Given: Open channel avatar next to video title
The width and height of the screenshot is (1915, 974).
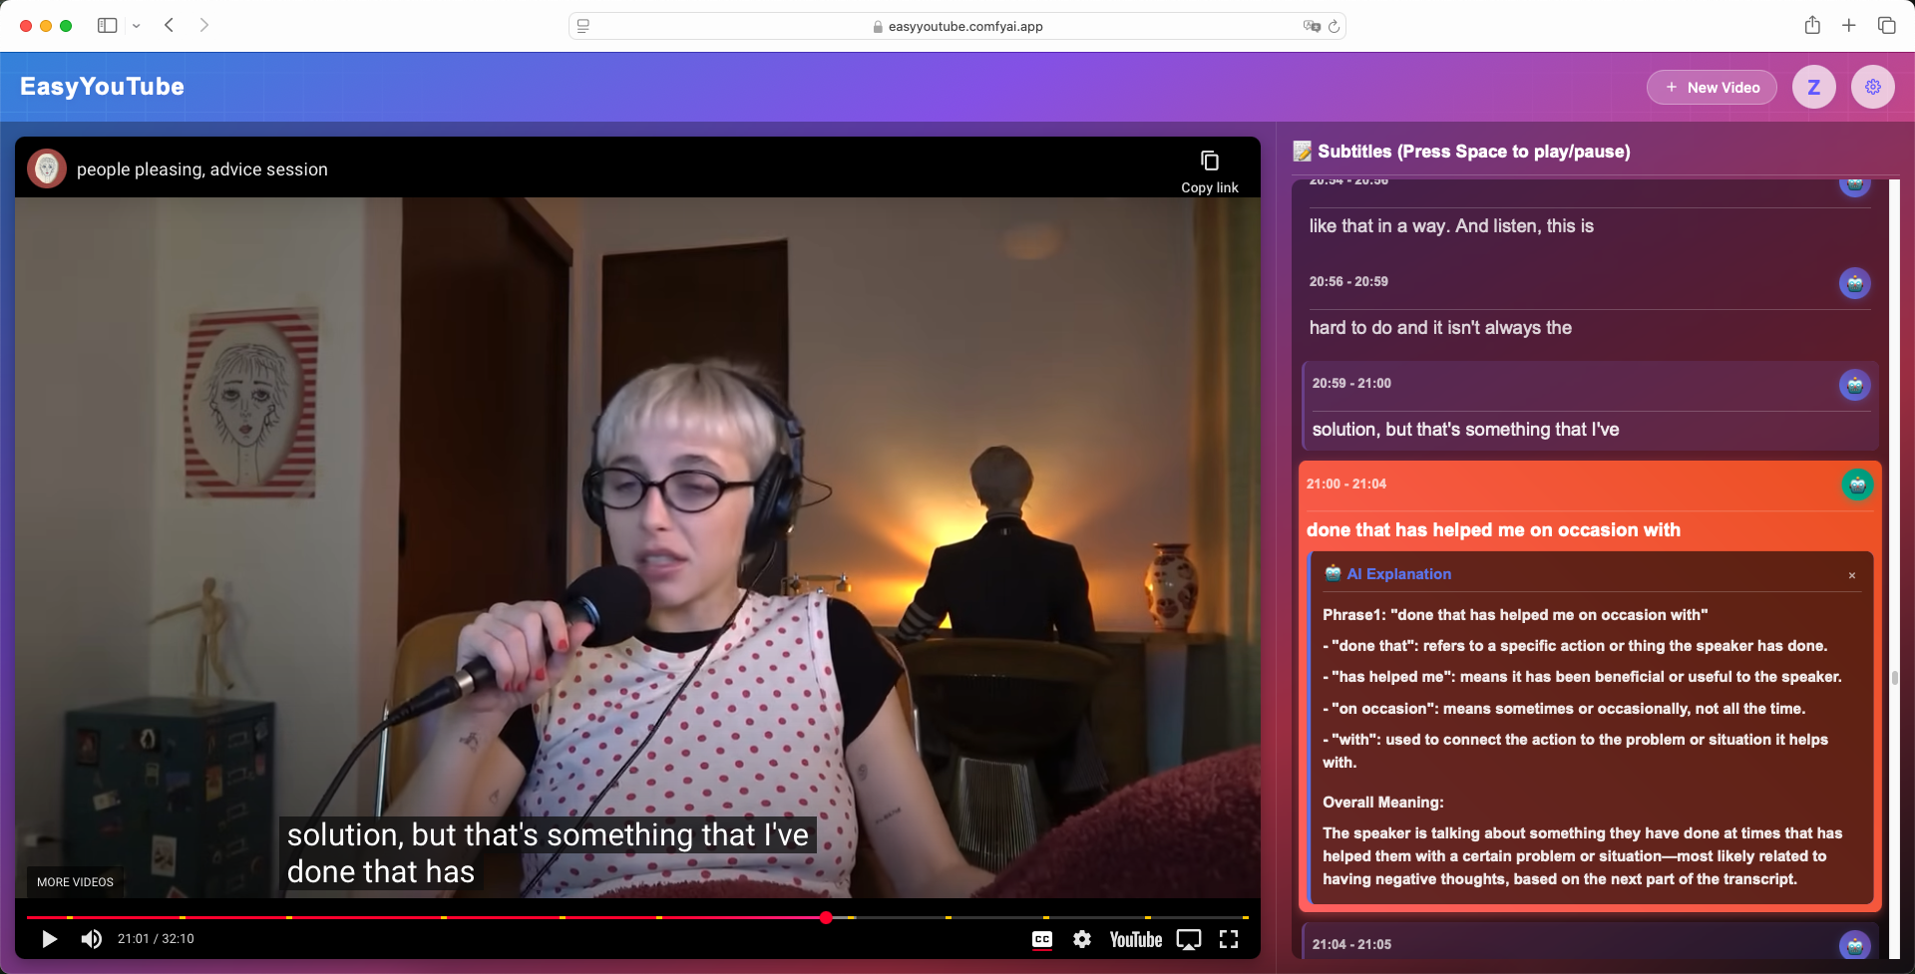Looking at the screenshot, I should pos(47,168).
